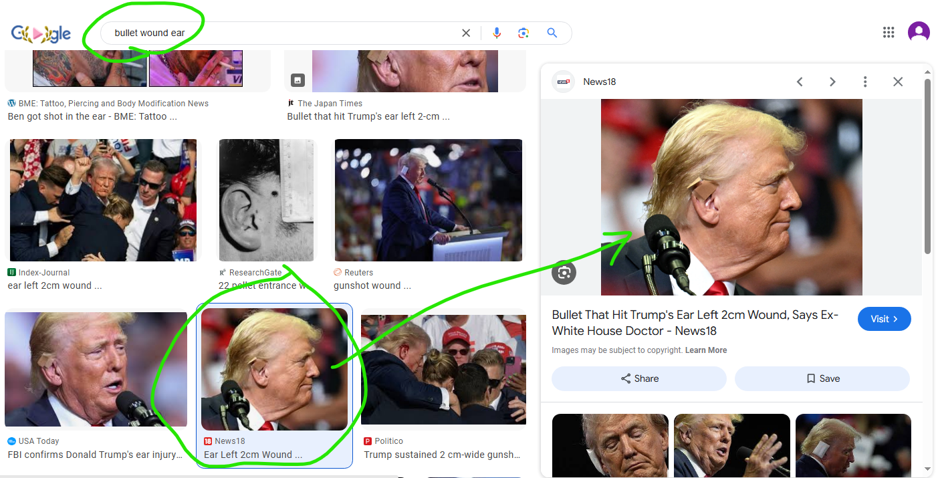Share the previewed image
936x478 pixels.
pyautogui.click(x=638, y=378)
